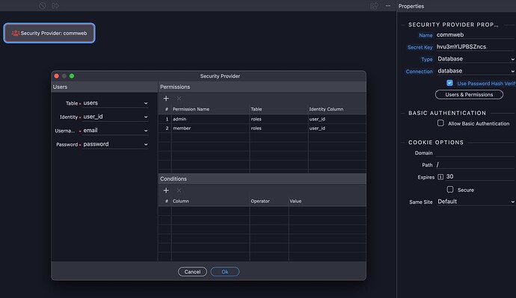The image size is (516, 298).
Task: Expand the Identity user_id dropdown
Action: (x=115, y=117)
